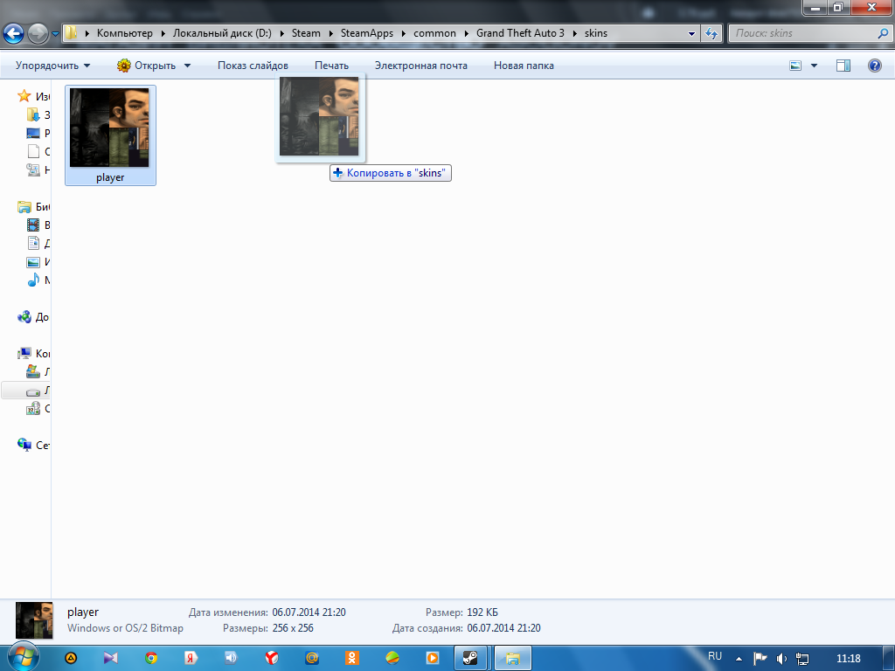This screenshot has width=895, height=671.
Task: Click the change view icon
Action: click(795, 66)
